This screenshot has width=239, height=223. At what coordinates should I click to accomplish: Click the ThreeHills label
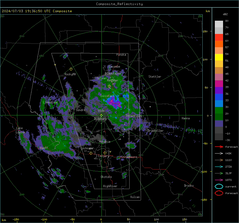[134, 116]
